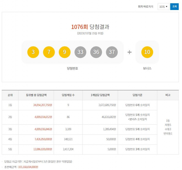Click the 당첨게임 수 column header

(x=68, y=95)
